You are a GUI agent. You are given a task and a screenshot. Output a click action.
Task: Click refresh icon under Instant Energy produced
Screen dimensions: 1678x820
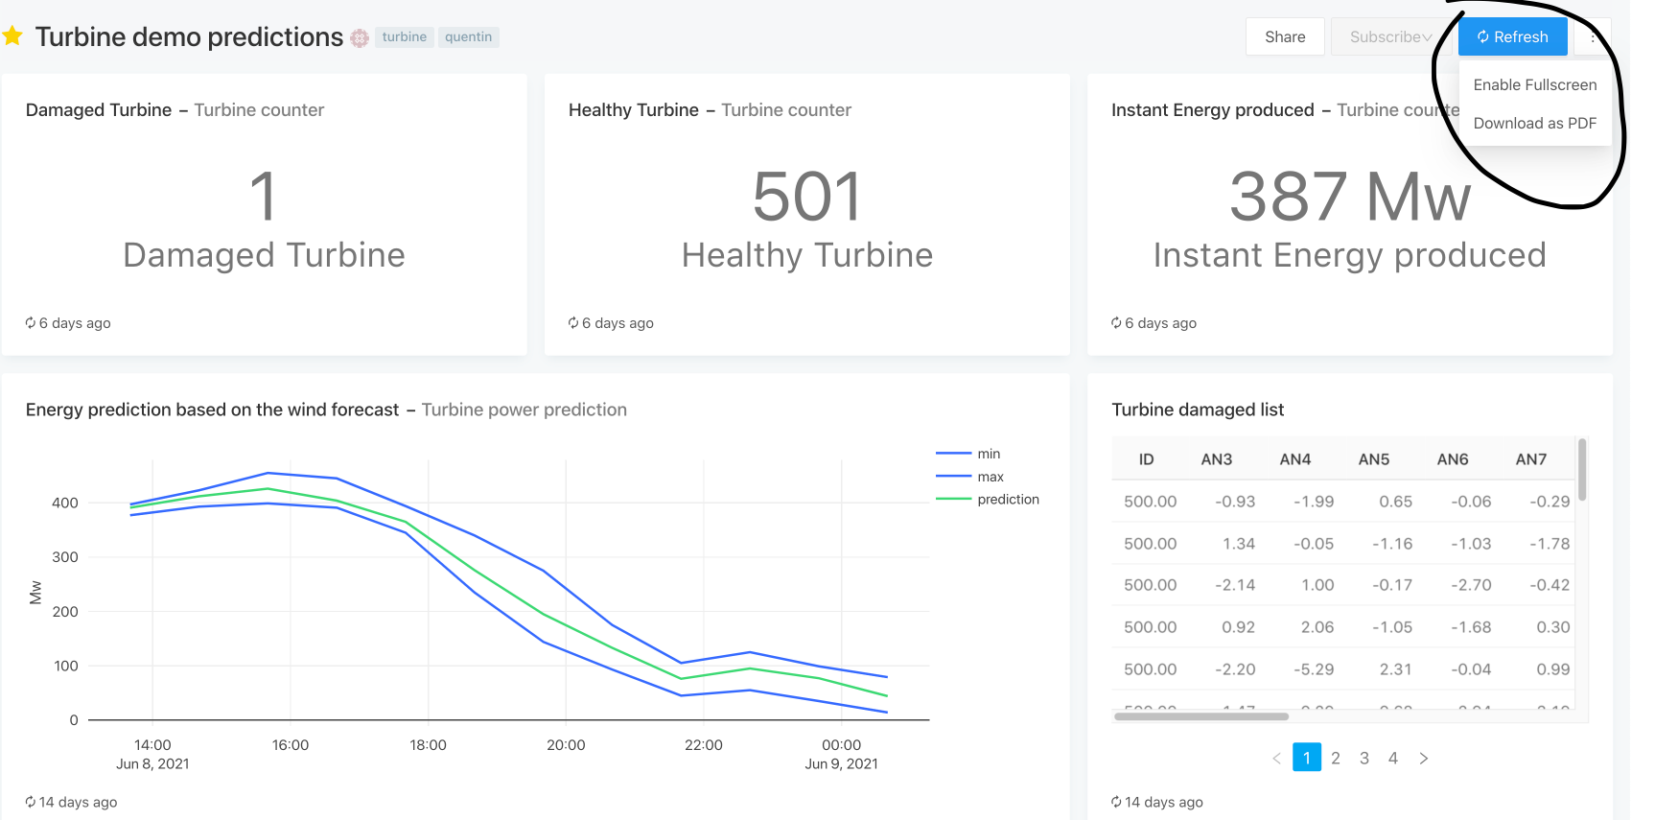(x=1116, y=323)
